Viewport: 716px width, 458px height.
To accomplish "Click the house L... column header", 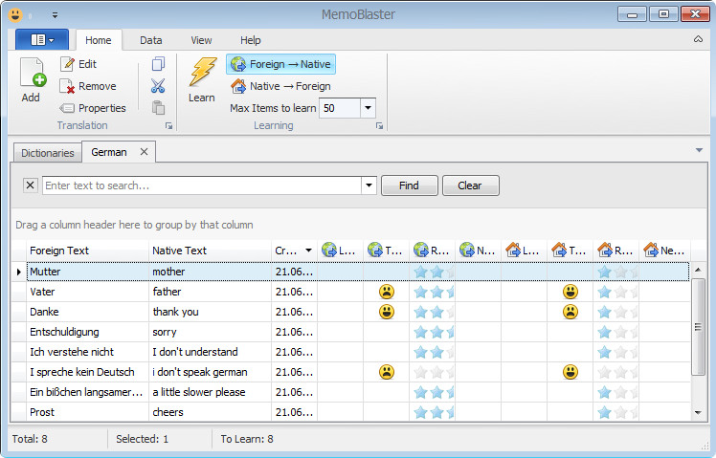I will click(x=524, y=251).
